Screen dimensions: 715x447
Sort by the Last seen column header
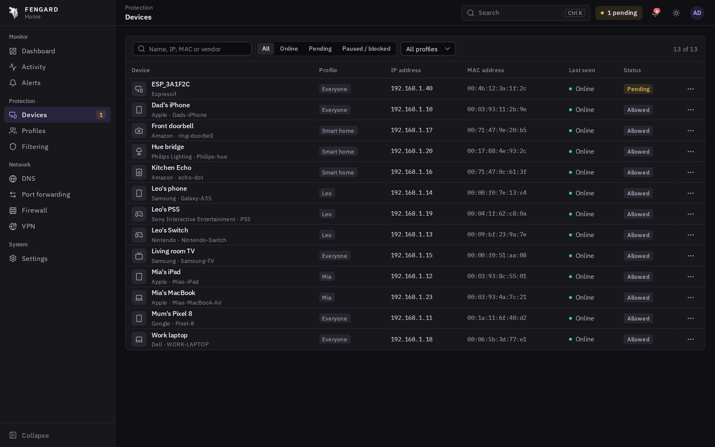[582, 70]
